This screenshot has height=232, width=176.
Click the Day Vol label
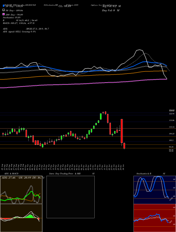click(111, 11)
